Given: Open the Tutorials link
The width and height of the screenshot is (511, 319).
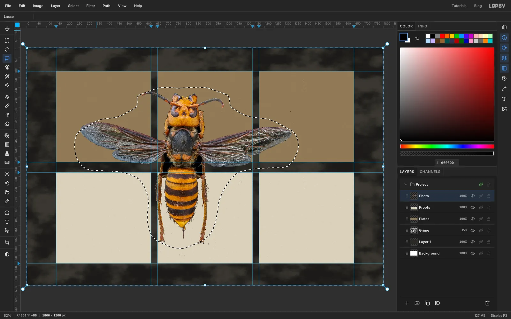Looking at the screenshot, I should [x=459, y=6].
